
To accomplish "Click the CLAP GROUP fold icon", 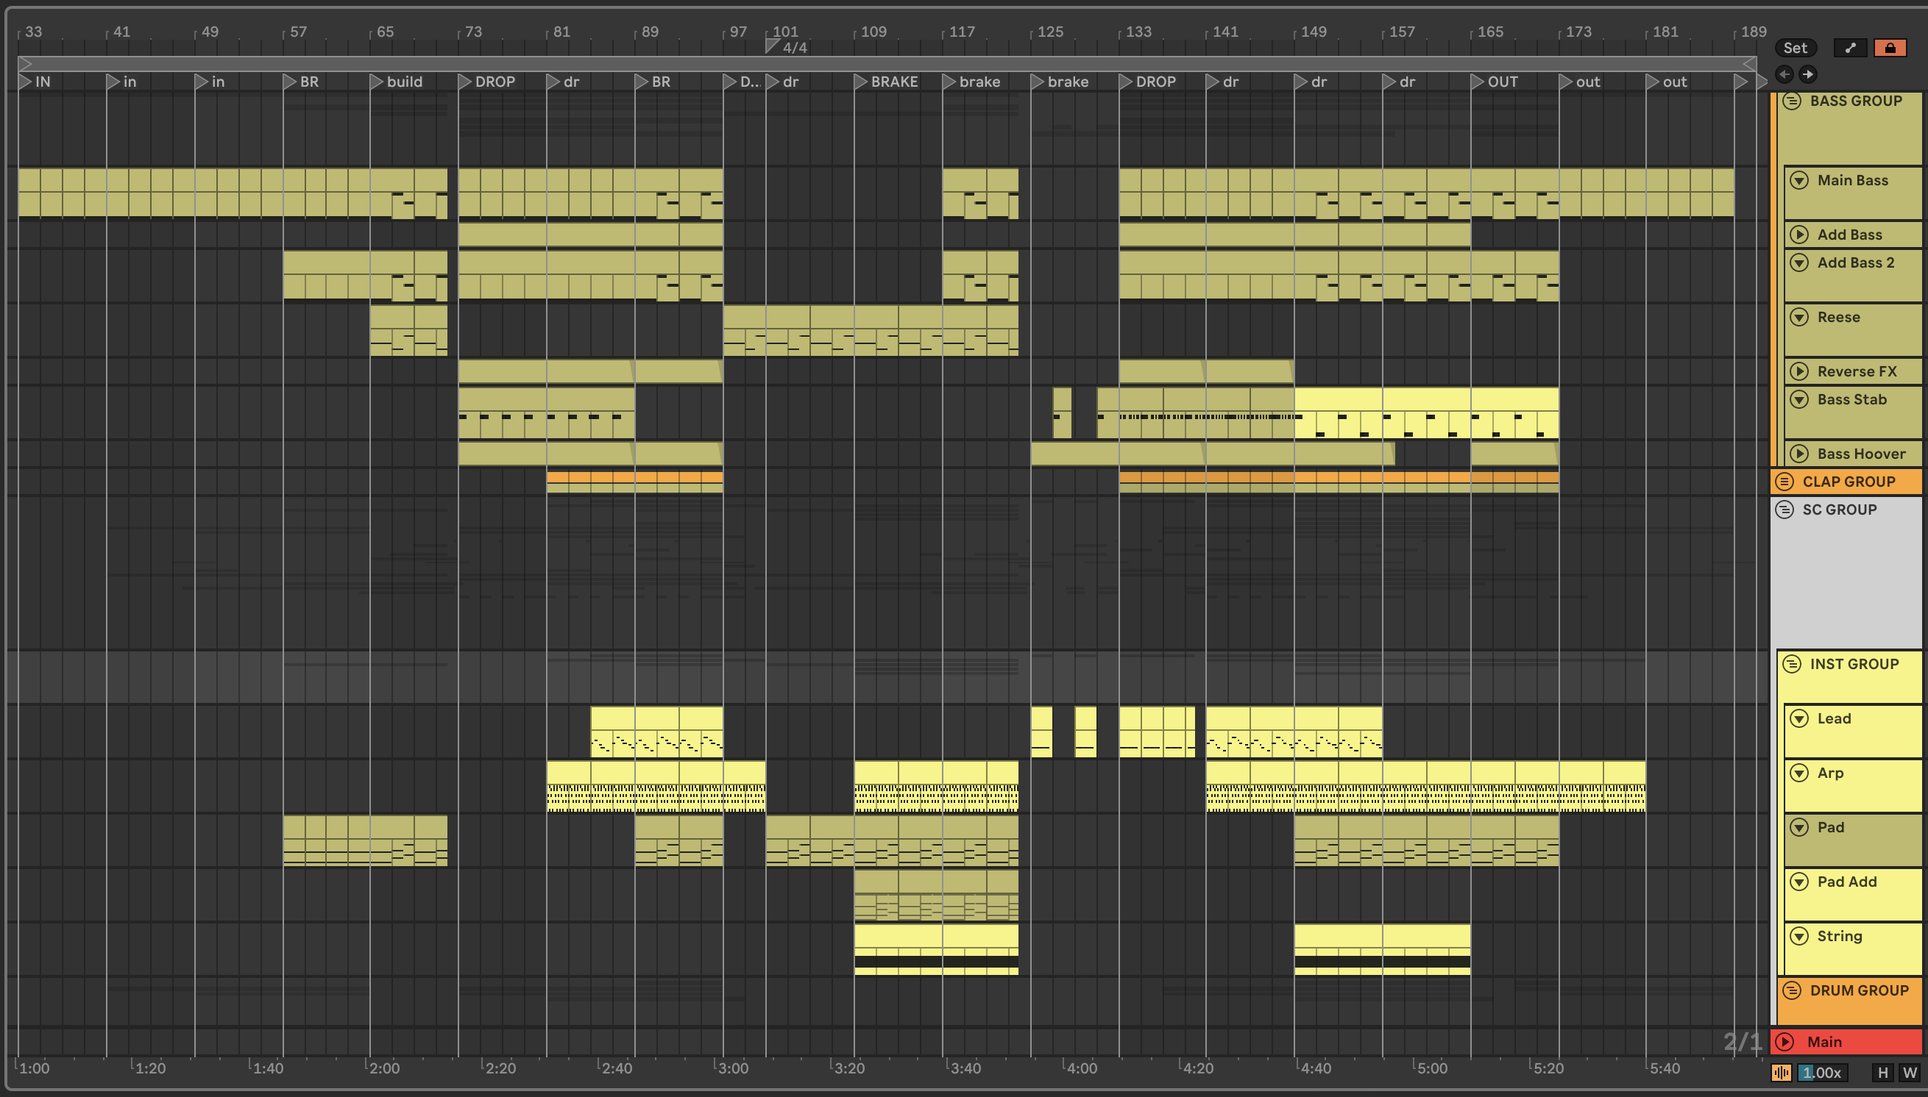I will 1784,482.
